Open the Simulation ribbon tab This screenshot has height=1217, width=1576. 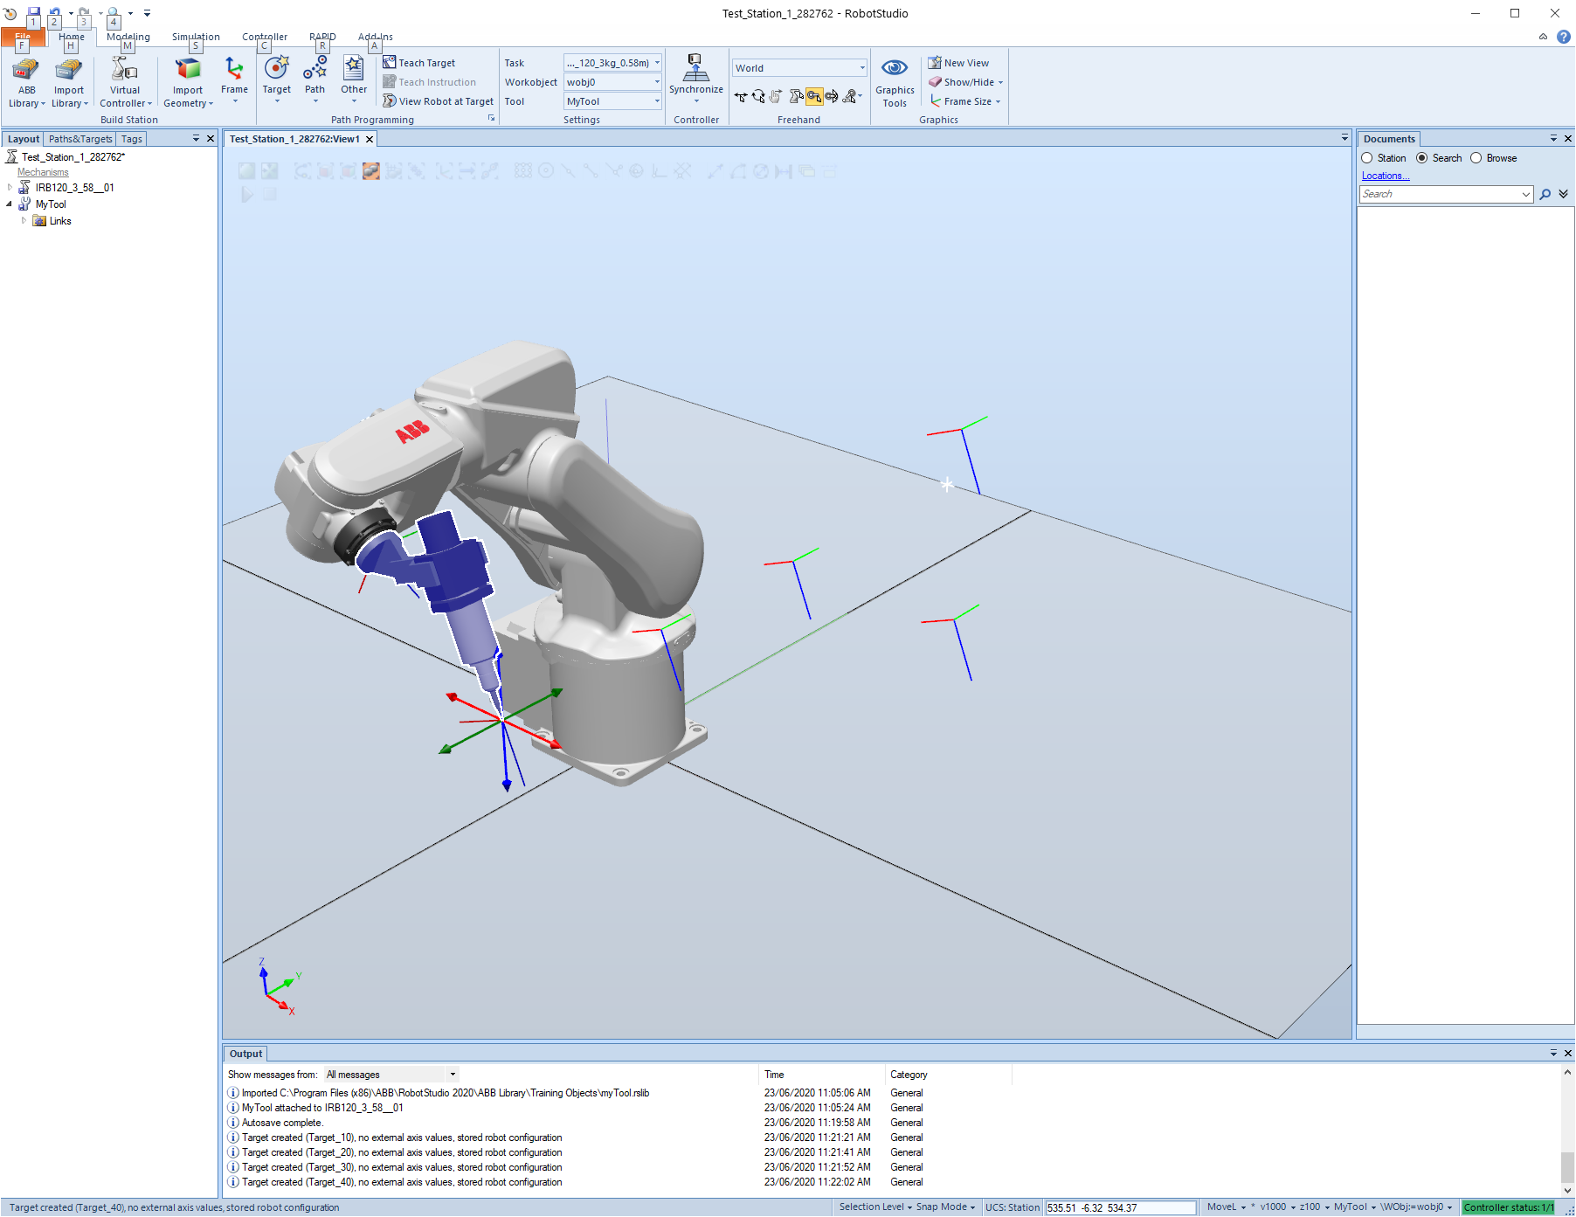[196, 37]
